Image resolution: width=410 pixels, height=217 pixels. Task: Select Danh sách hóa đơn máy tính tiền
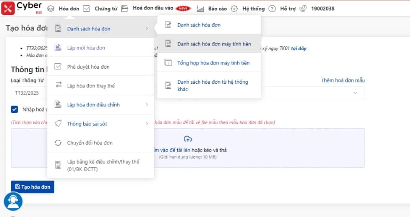click(209, 44)
